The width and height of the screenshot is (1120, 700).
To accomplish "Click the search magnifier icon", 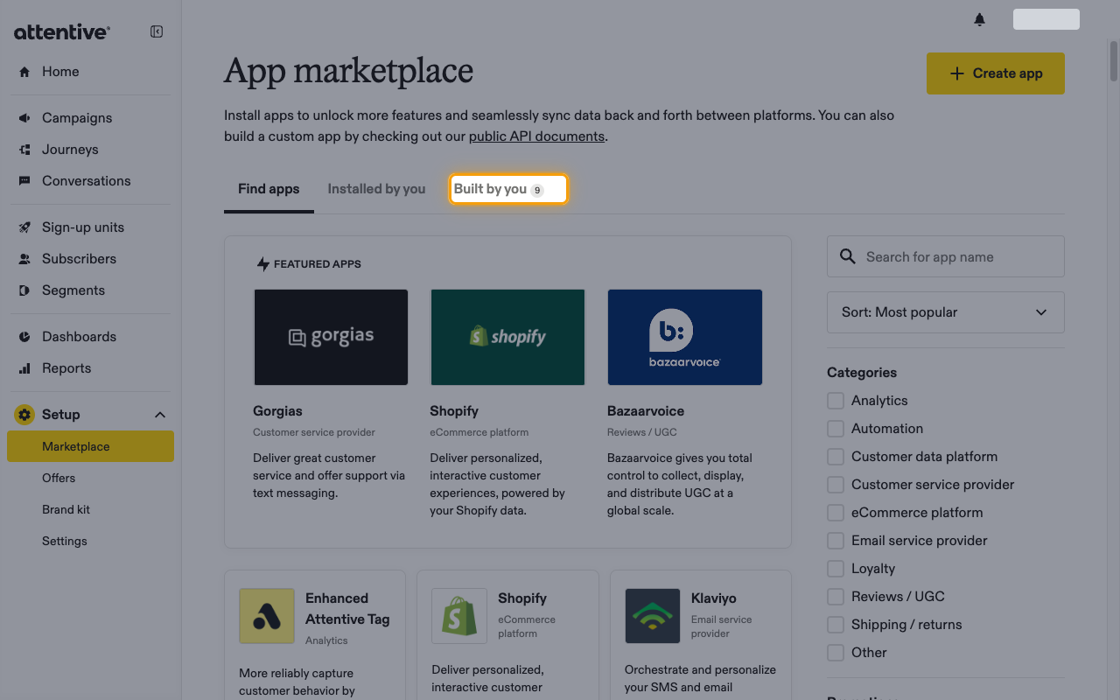I will click(847, 256).
